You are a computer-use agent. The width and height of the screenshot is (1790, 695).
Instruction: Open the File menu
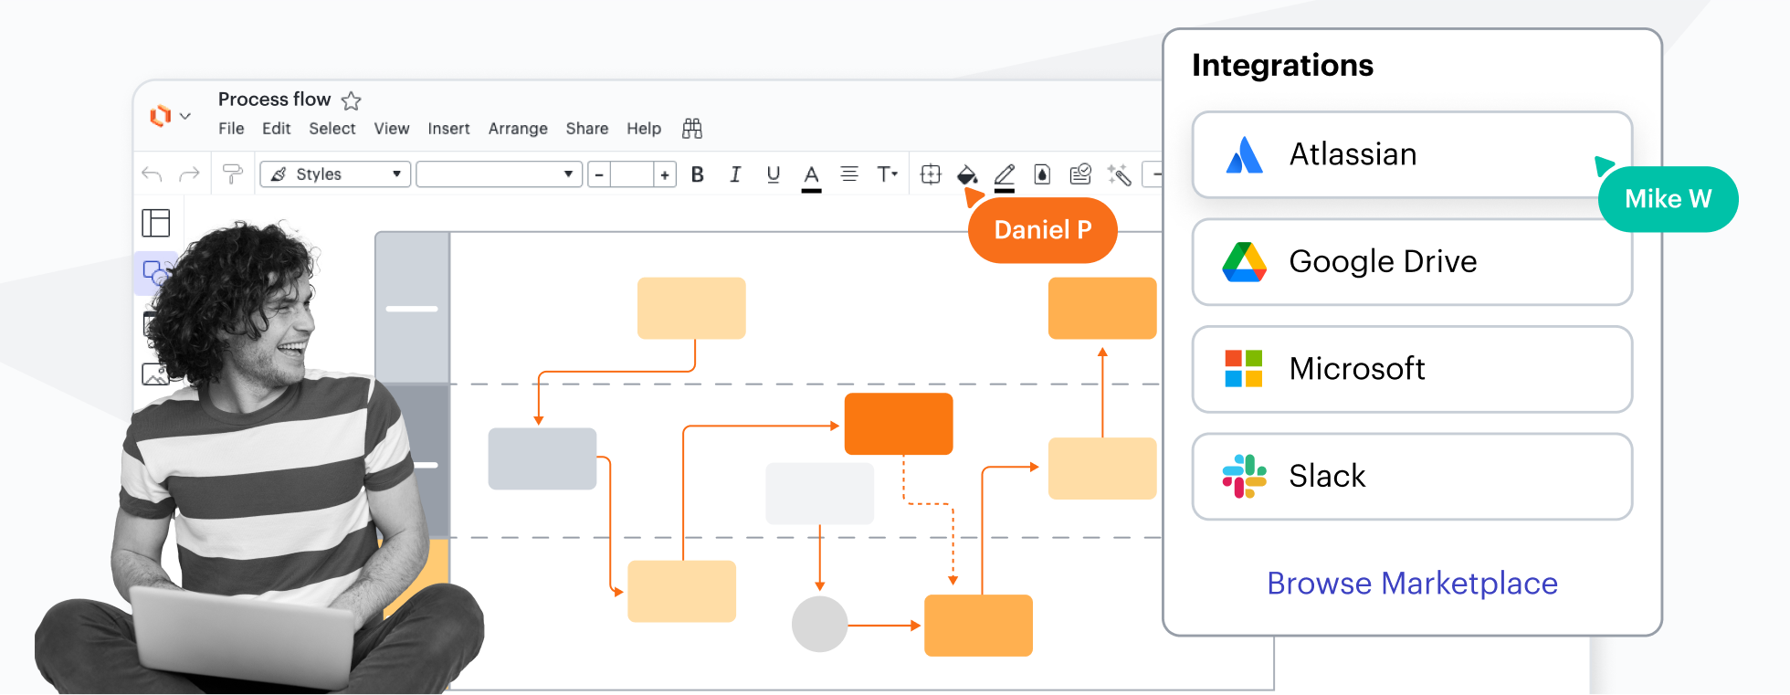[x=231, y=129]
